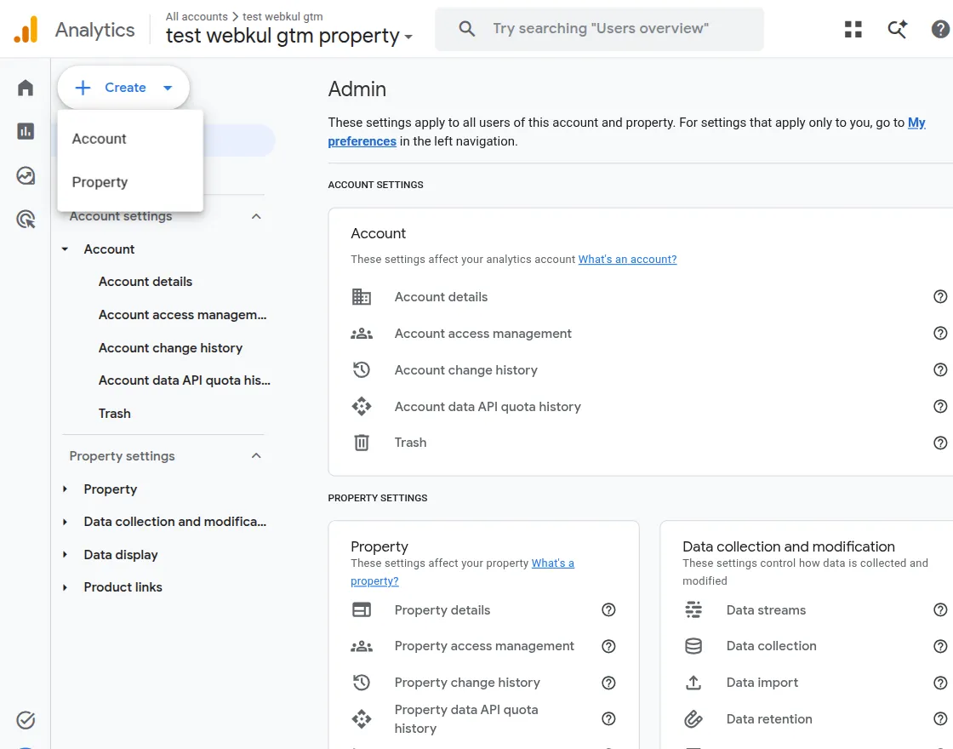Open the Home icon in left rail
953x749 pixels.
(26, 88)
